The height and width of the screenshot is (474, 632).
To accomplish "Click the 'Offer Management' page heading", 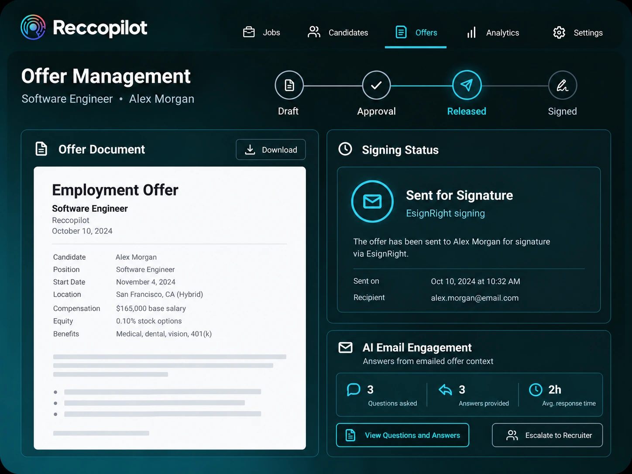I will pyautogui.click(x=106, y=76).
